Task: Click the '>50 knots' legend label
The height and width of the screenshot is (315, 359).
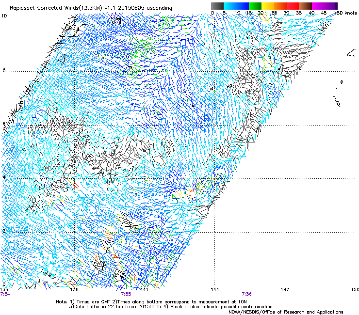Action: pyautogui.click(x=345, y=13)
